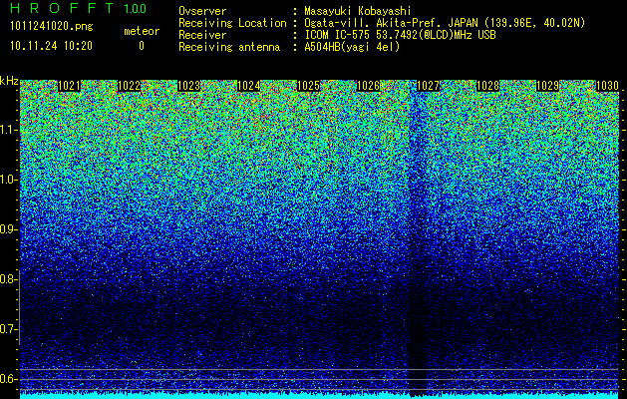Viewport: 627px width, 399px height.
Task: Click the 1025 time marker
Action: coord(309,86)
